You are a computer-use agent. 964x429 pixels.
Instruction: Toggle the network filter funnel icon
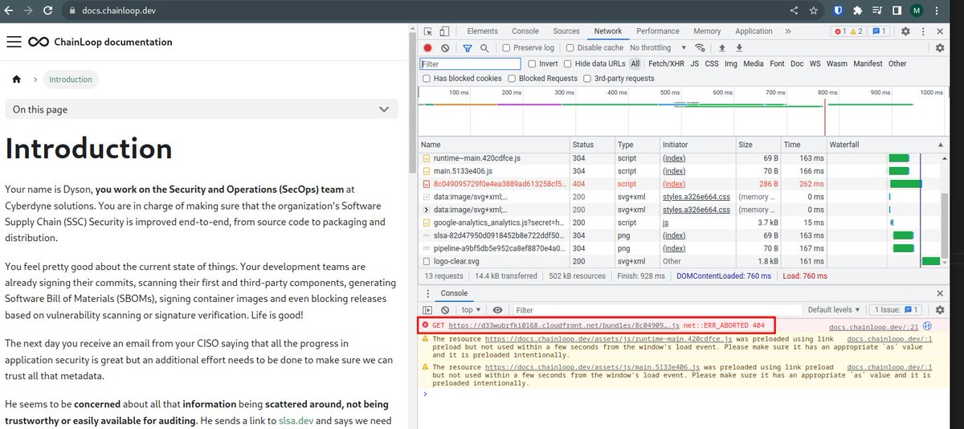point(468,48)
